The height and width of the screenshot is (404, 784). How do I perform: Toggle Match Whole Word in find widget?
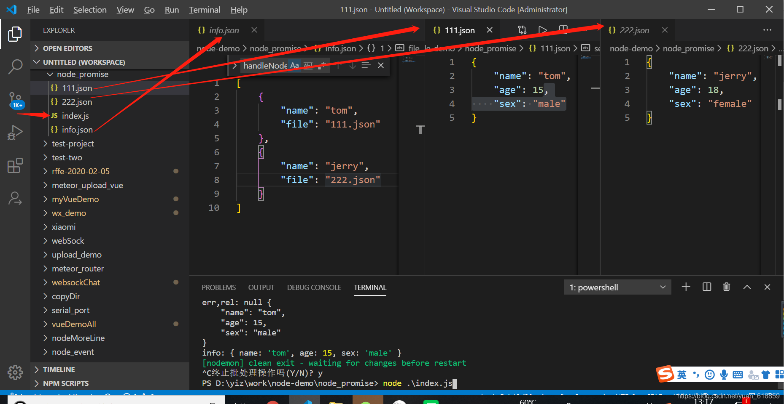[308, 65]
